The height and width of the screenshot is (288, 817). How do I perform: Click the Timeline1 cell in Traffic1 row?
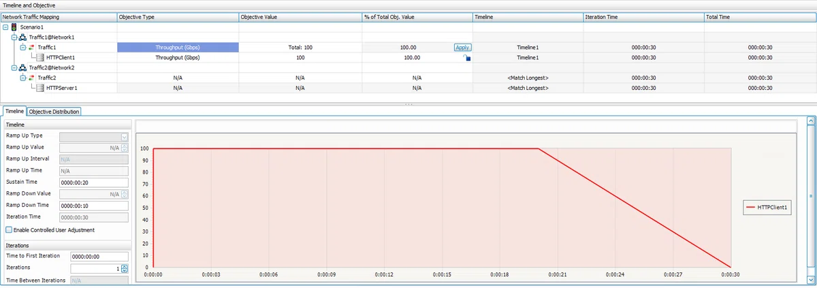[x=528, y=48]
